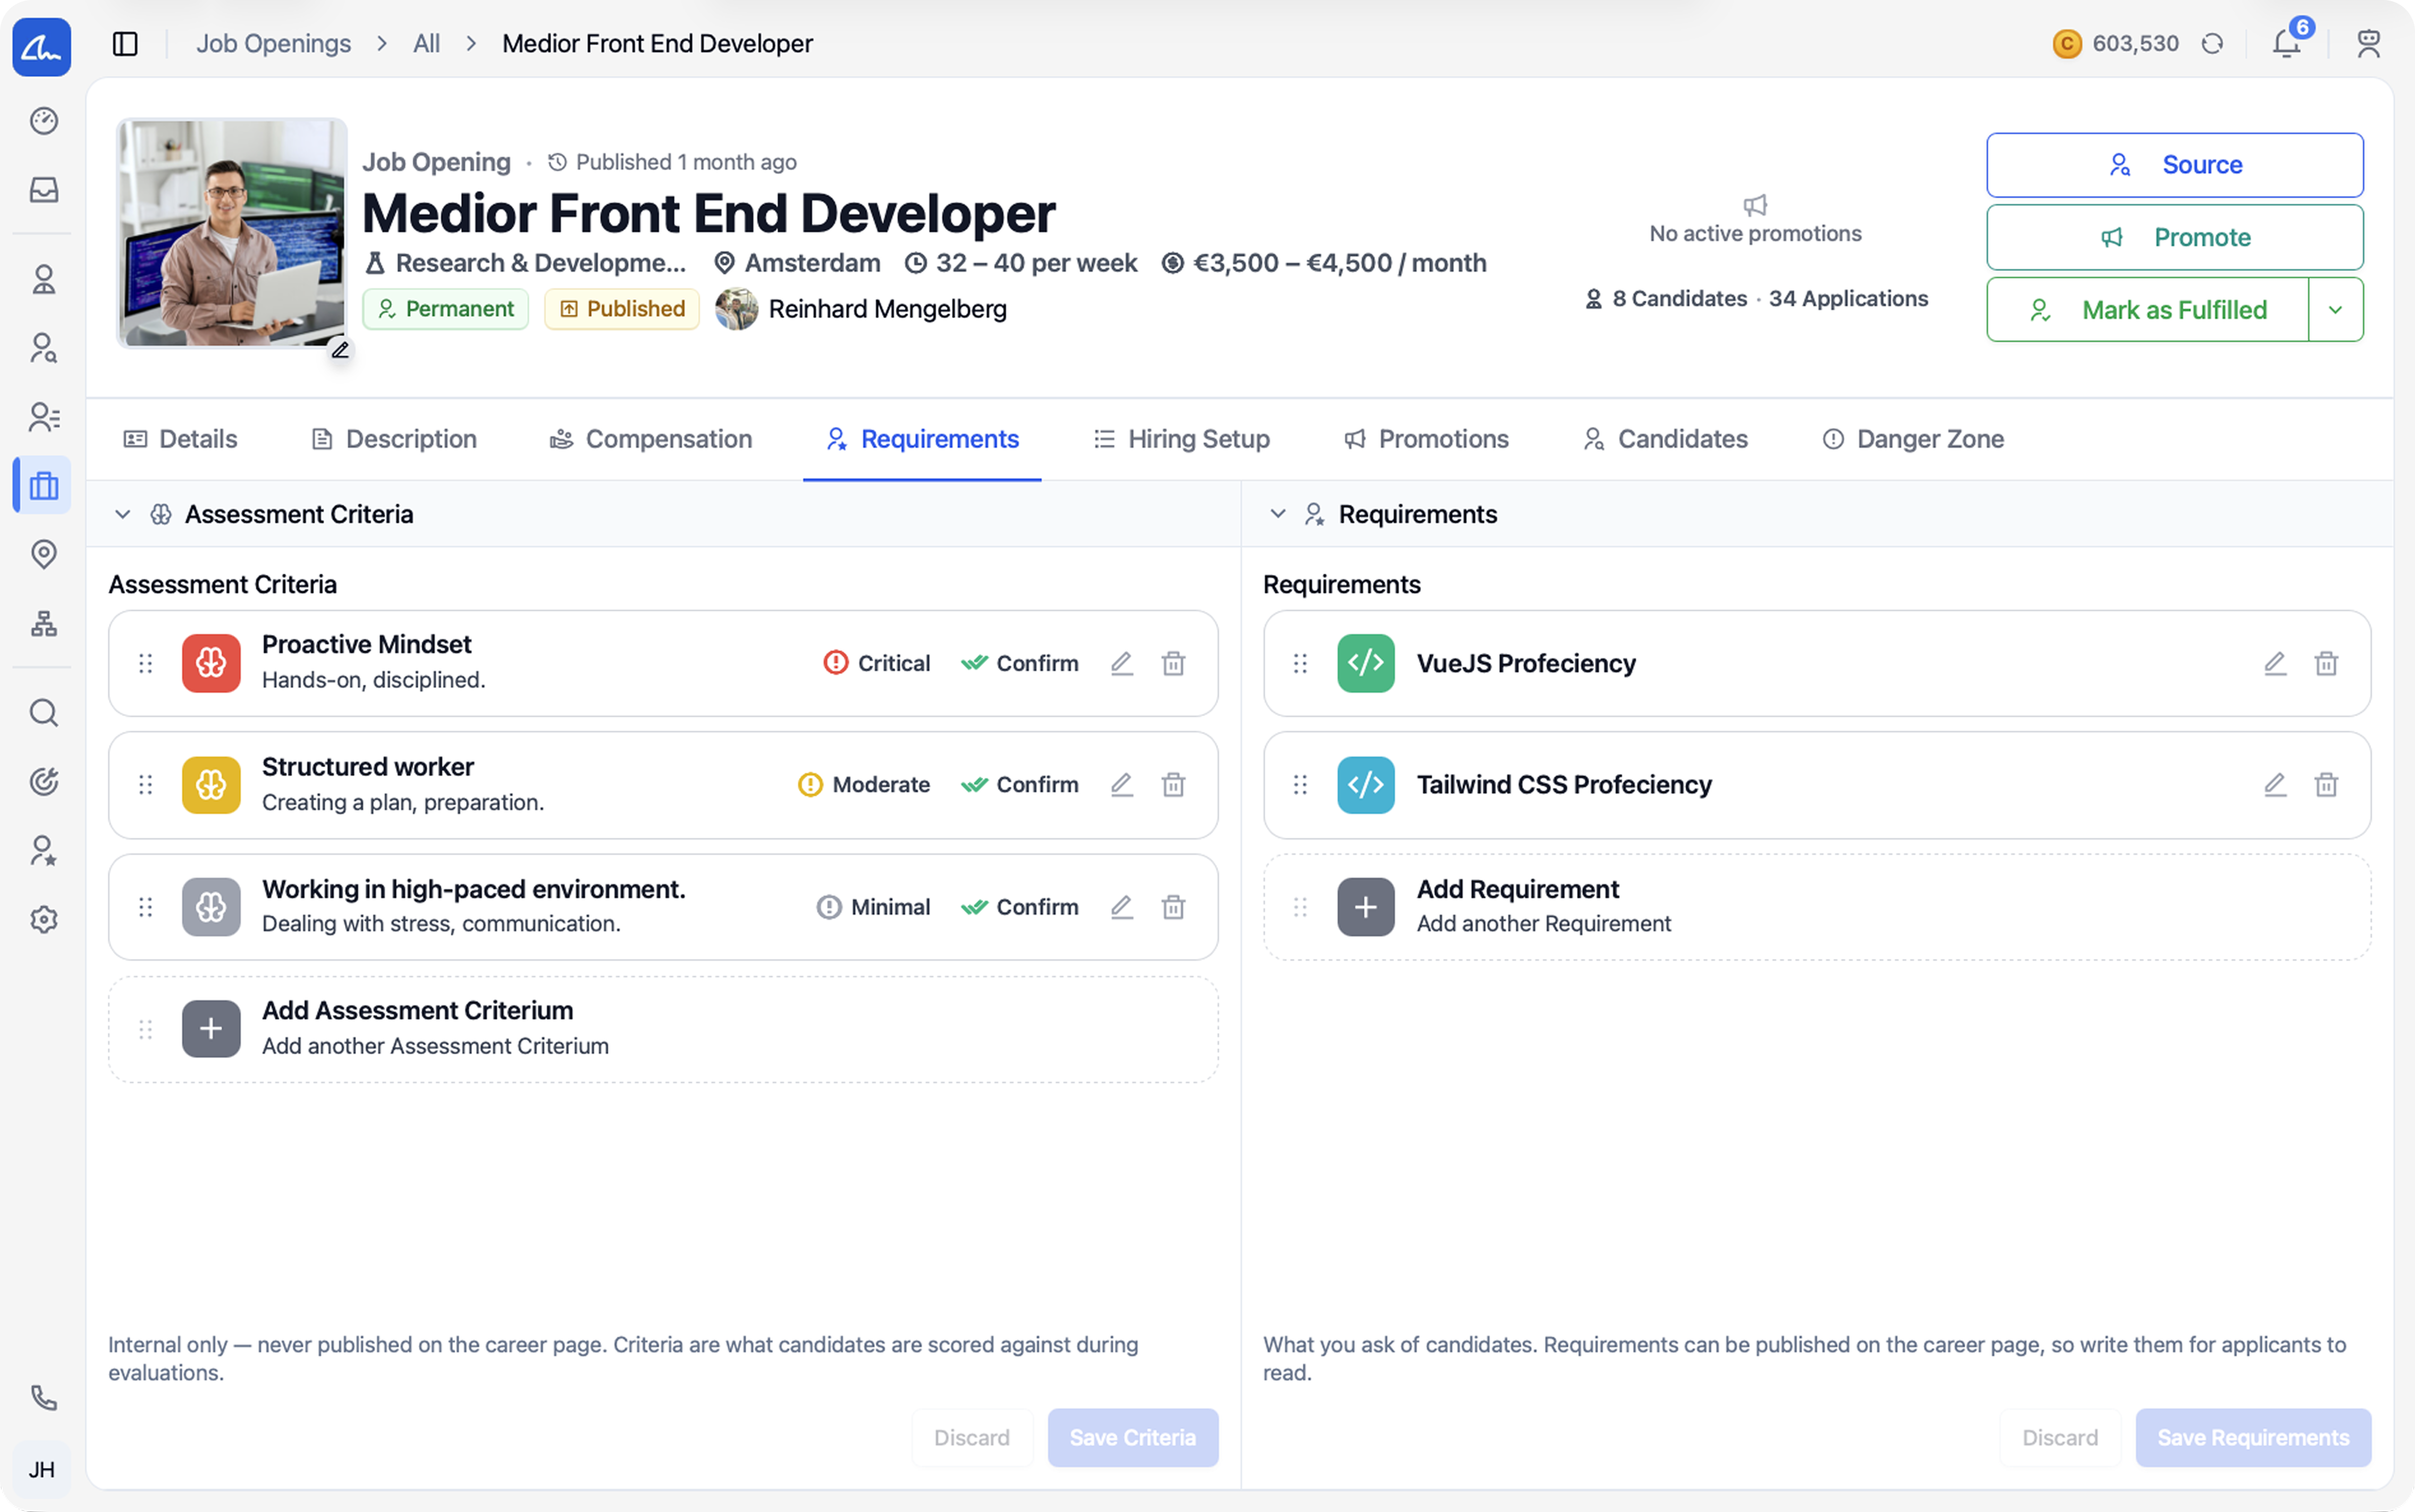Toggle Confirm on high-paced environment criterium
The width and height of the screenshot is (2415, 1512).
pos(1019,907)
